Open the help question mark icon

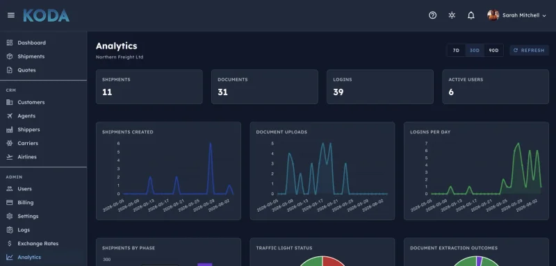432,15
